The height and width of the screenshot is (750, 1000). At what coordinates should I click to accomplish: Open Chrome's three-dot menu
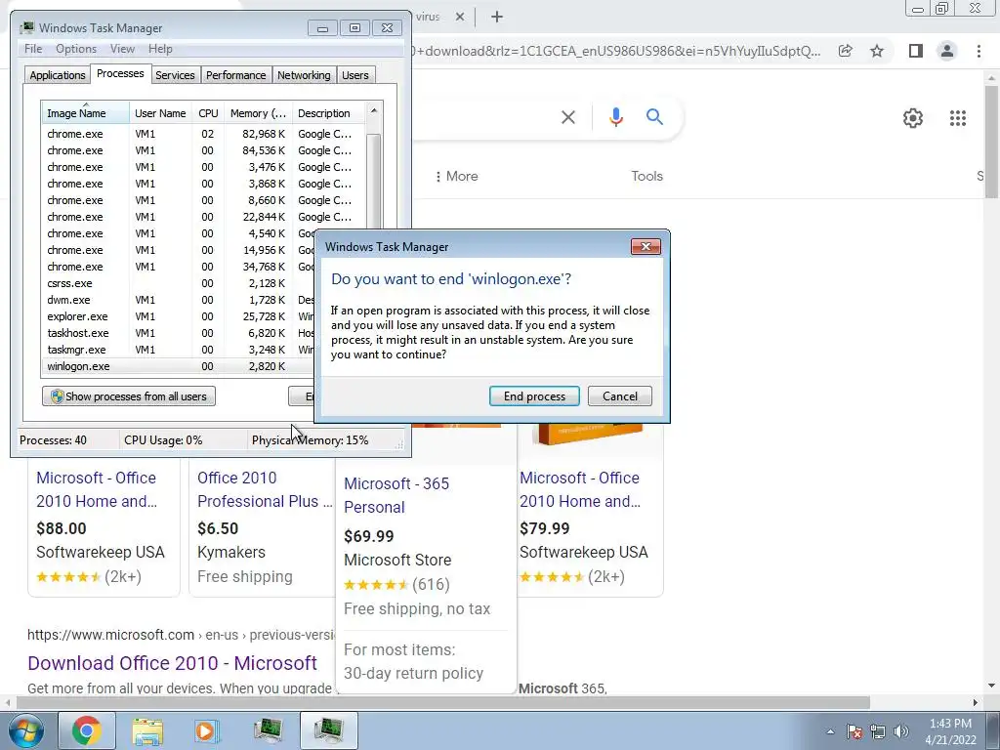coord(979,51)
